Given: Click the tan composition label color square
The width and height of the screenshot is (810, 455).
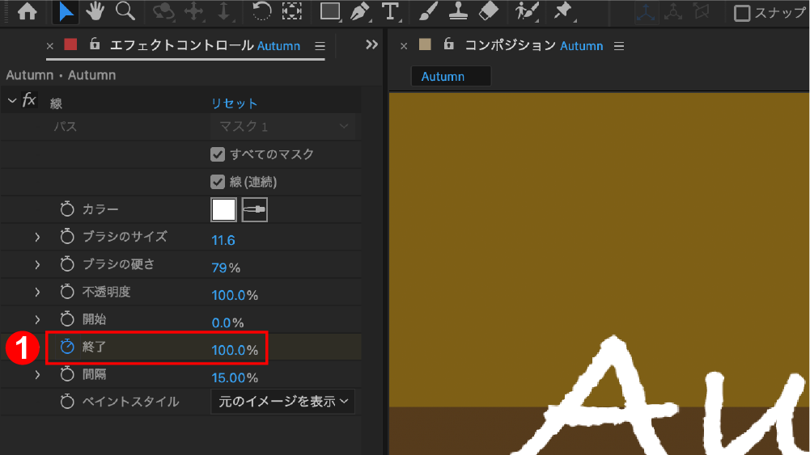Looking at the screenshot, I should tap(425, 44).
